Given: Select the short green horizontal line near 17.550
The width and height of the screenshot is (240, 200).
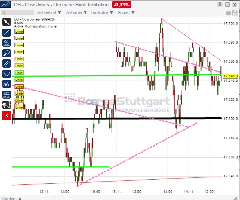Looking at the screenshot, I should 61,167.
